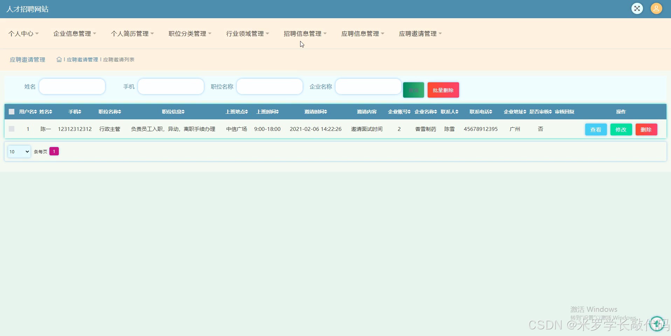The height and width of the screenshot is (336, 671).
Task: Focus the 职位名称 search input field
Action: pyautogui.click(x=270, y=86)
